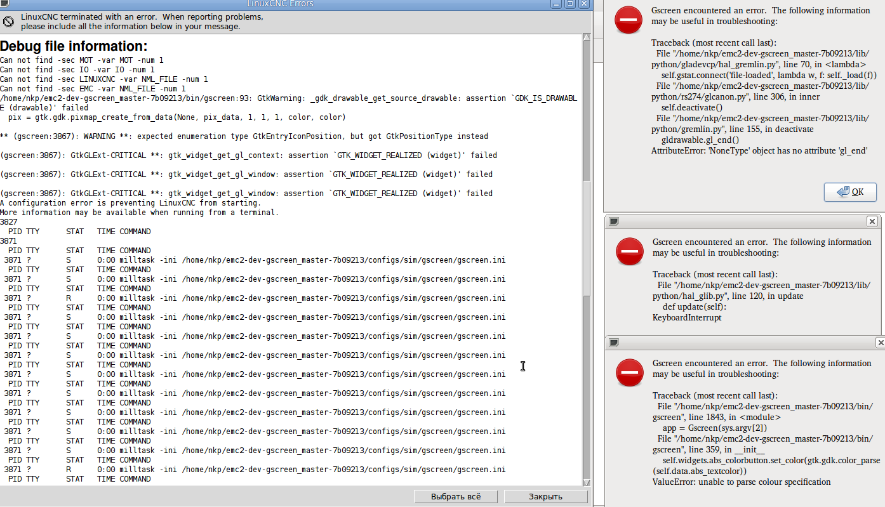Click the debug log scrollbar up arrow
Image resolution: width=885 pixels, height=507 pixels.
(x=587, y=38)
